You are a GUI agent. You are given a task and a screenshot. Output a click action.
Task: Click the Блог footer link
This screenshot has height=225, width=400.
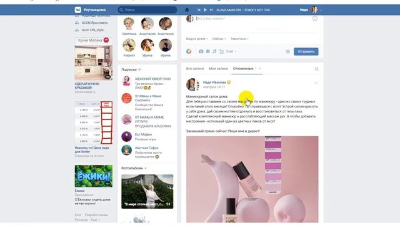click(78, 215)
